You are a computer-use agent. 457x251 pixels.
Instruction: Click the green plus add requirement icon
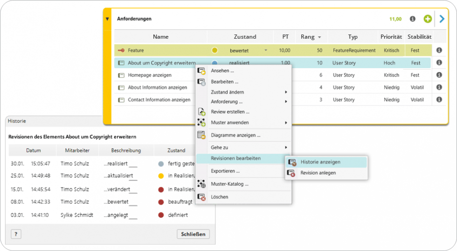click(428, 19)
